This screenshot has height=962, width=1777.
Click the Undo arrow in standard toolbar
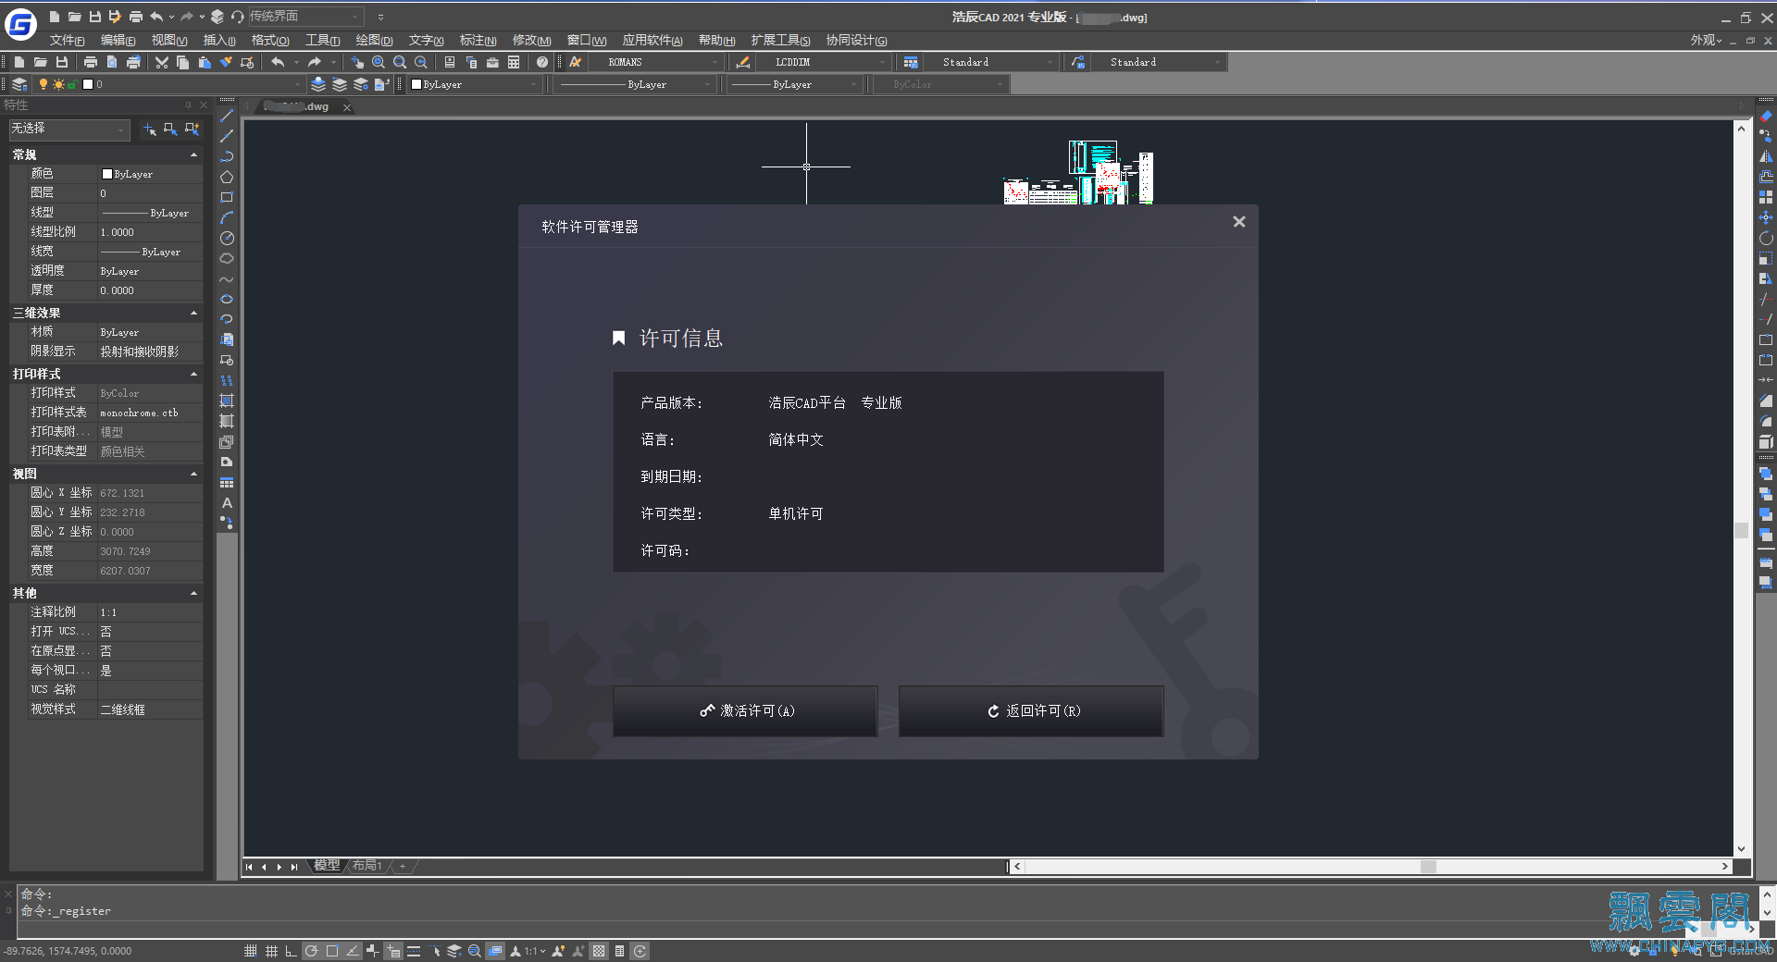click(278, 62)
